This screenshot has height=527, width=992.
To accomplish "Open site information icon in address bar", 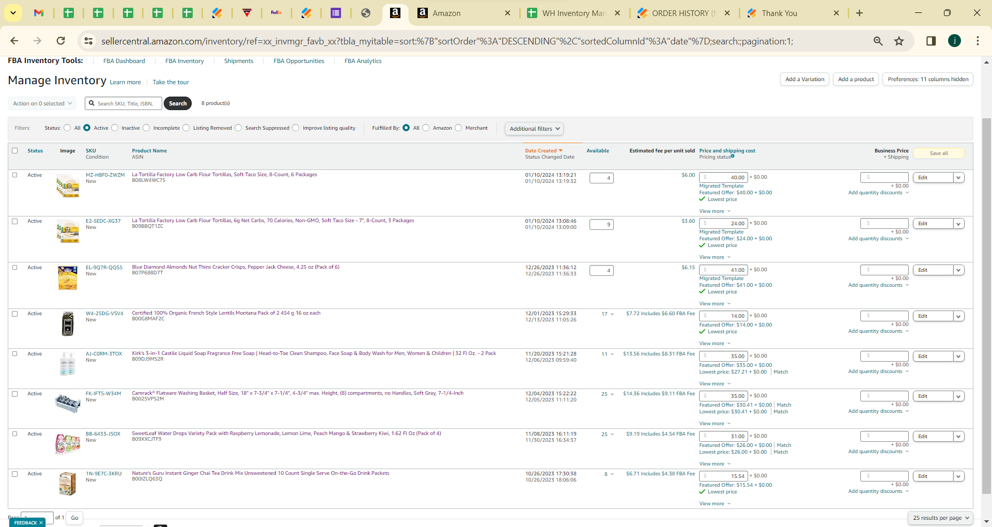I will click(x=88, y=41).
